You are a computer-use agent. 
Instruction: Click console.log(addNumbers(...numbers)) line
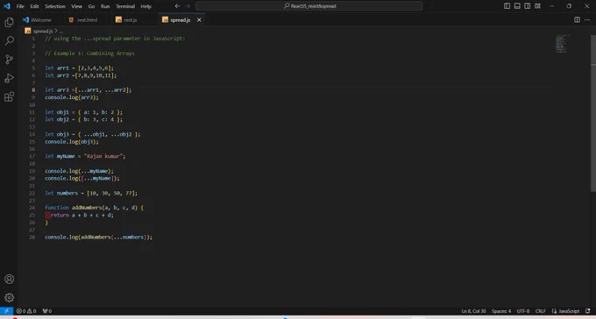(98, 237)
